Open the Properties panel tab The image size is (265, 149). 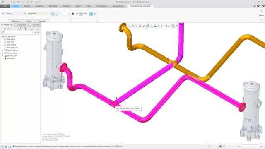[41, 21]
